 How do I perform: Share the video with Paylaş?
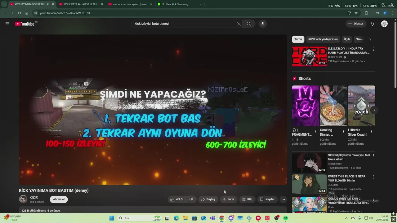point(208,199)
